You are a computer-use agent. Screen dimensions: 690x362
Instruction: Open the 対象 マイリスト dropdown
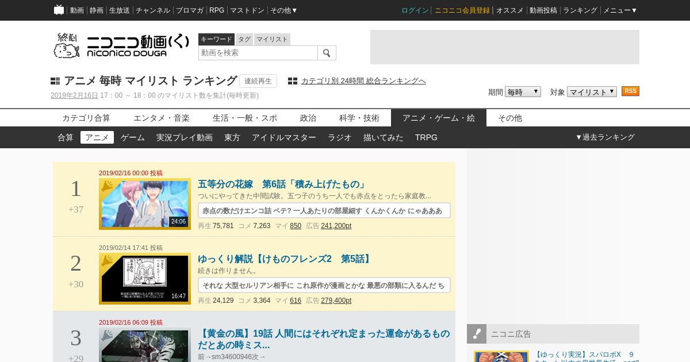click(592, 92)
